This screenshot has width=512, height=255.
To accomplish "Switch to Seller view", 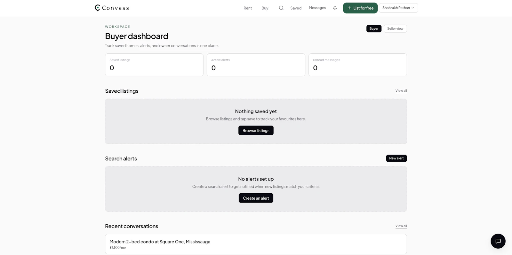I will [x=395, y=28].
